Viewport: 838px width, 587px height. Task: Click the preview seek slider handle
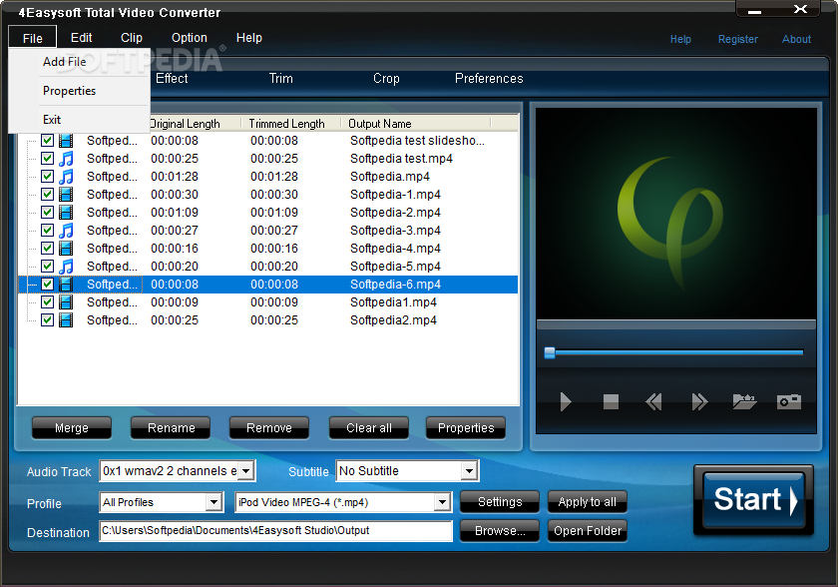coord(550,352)
